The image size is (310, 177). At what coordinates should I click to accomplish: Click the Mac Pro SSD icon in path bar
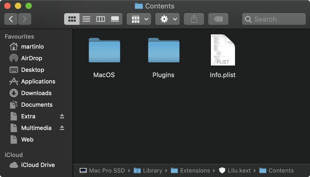coord(84,170)
